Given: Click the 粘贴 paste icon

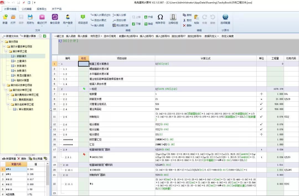Looking at the screenshot, I should 196,18.
